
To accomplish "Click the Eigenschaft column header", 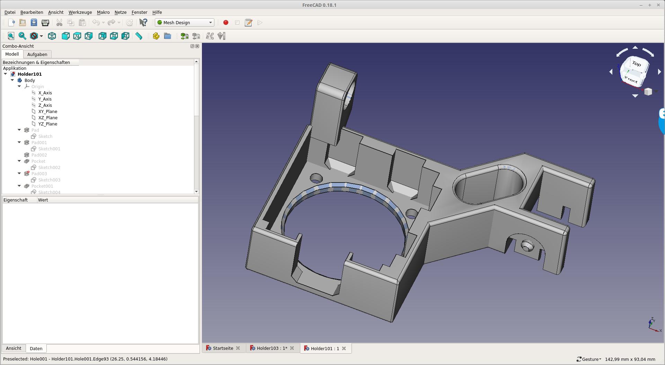I will click(x=19, y=200).
